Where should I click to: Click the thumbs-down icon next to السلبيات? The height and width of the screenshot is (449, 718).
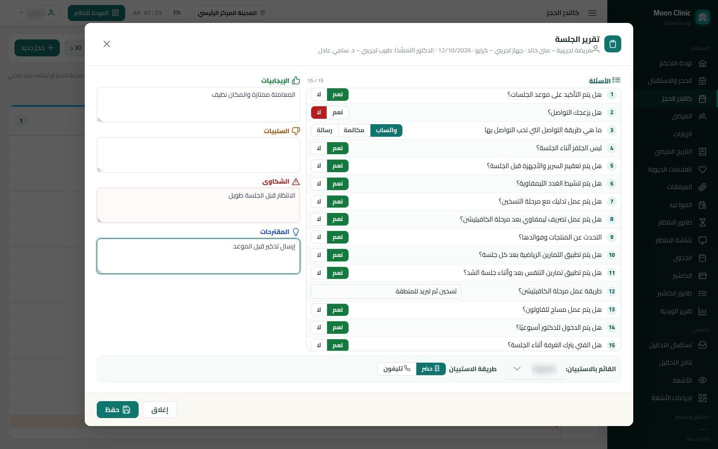coord(296,131)
